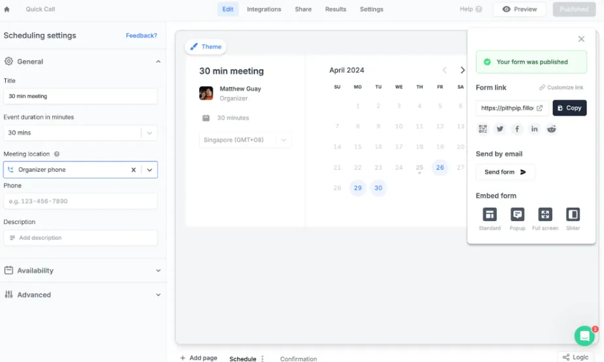Click the Published button
Image resolution: width=604 pixels, height=362 pixels.
point(574,9)
